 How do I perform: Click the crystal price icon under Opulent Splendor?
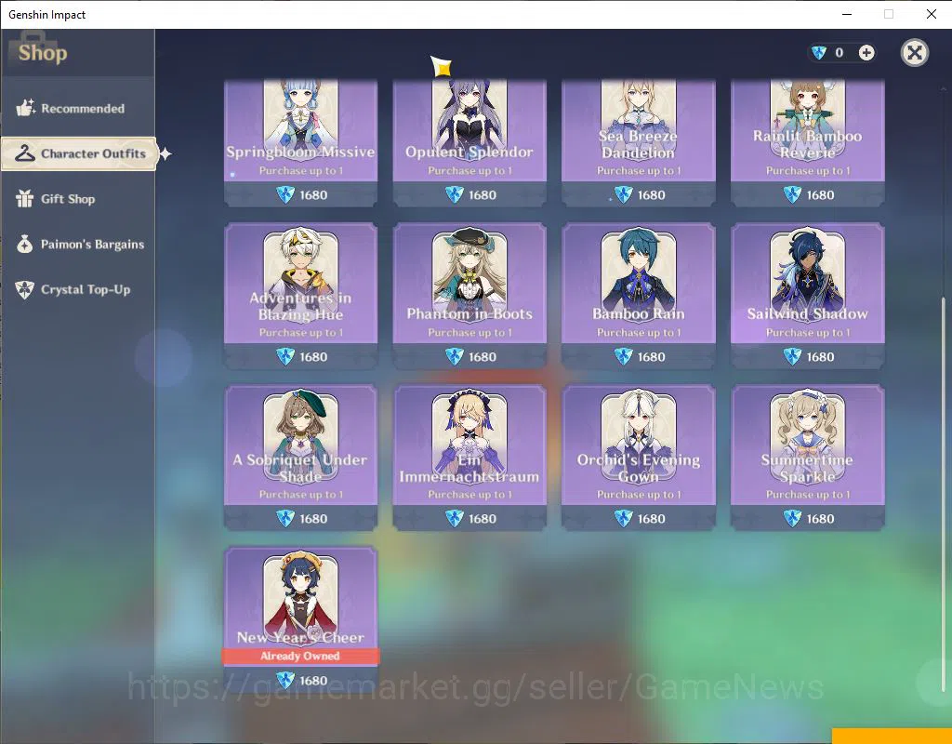[454, 195]
